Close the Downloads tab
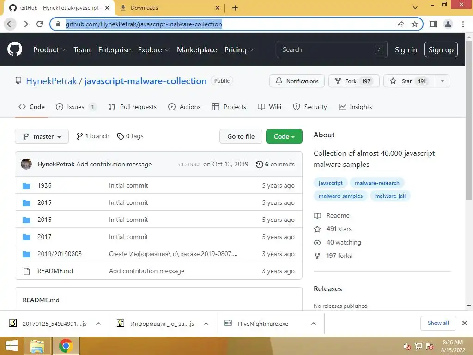 coord(218,8)
